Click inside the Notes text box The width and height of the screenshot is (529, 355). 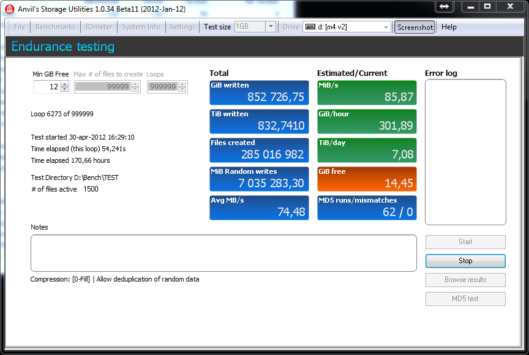point(223,253)
